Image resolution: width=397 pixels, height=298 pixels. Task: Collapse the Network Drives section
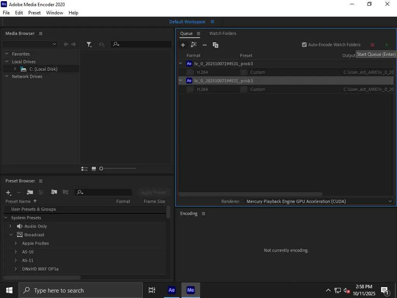pos(7,76)
